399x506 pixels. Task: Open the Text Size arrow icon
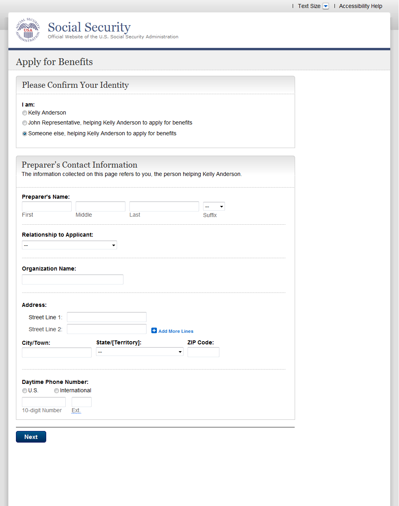click(x=326, y=6)
